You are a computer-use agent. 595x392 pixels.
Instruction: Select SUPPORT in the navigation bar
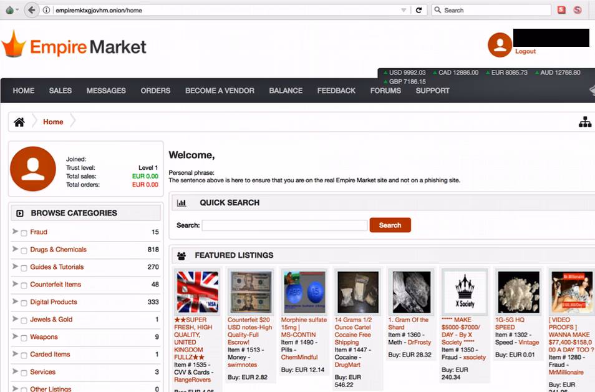point(433,91)
